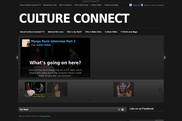Open AUDREY DANIEL author link
This screenshot has width=182, height=121.
(x=44, y=45)
